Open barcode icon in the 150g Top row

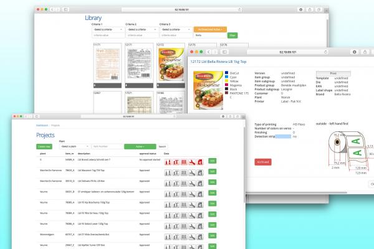point(184,205)
